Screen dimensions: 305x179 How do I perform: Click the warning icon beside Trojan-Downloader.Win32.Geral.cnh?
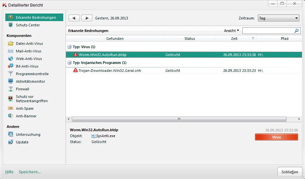point(75,70)
